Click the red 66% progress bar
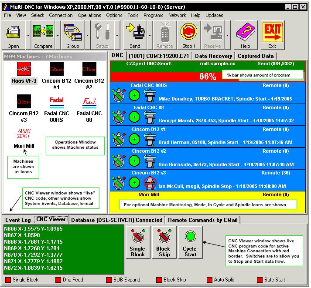The height and width of the screenshot is (288, 311). click(x=166, y=77)
